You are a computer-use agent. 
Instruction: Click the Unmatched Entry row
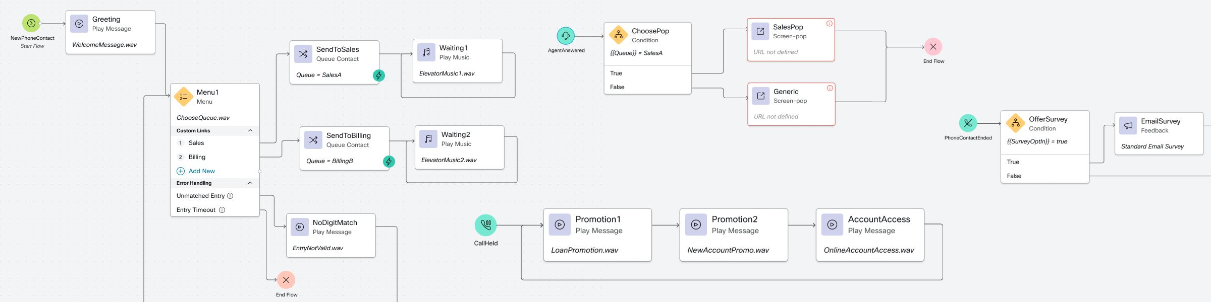tap(215, 196)
